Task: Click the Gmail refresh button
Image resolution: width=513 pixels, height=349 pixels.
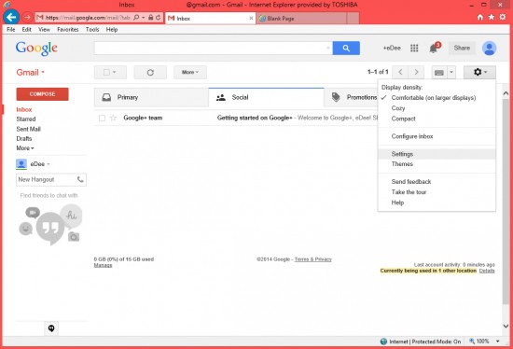Action: coord(150,73)
